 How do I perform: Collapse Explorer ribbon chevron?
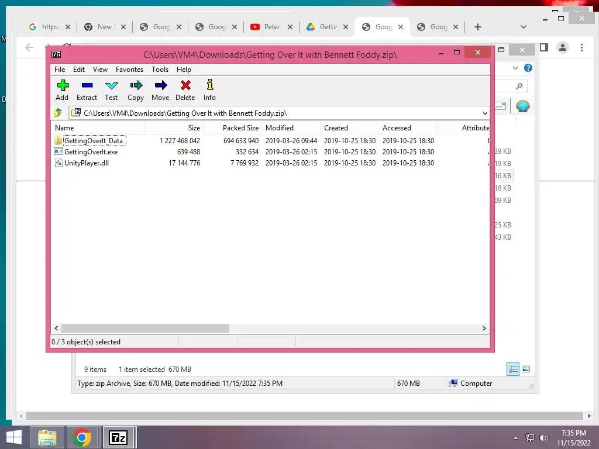pyautogui.click(x=515, y=68)
